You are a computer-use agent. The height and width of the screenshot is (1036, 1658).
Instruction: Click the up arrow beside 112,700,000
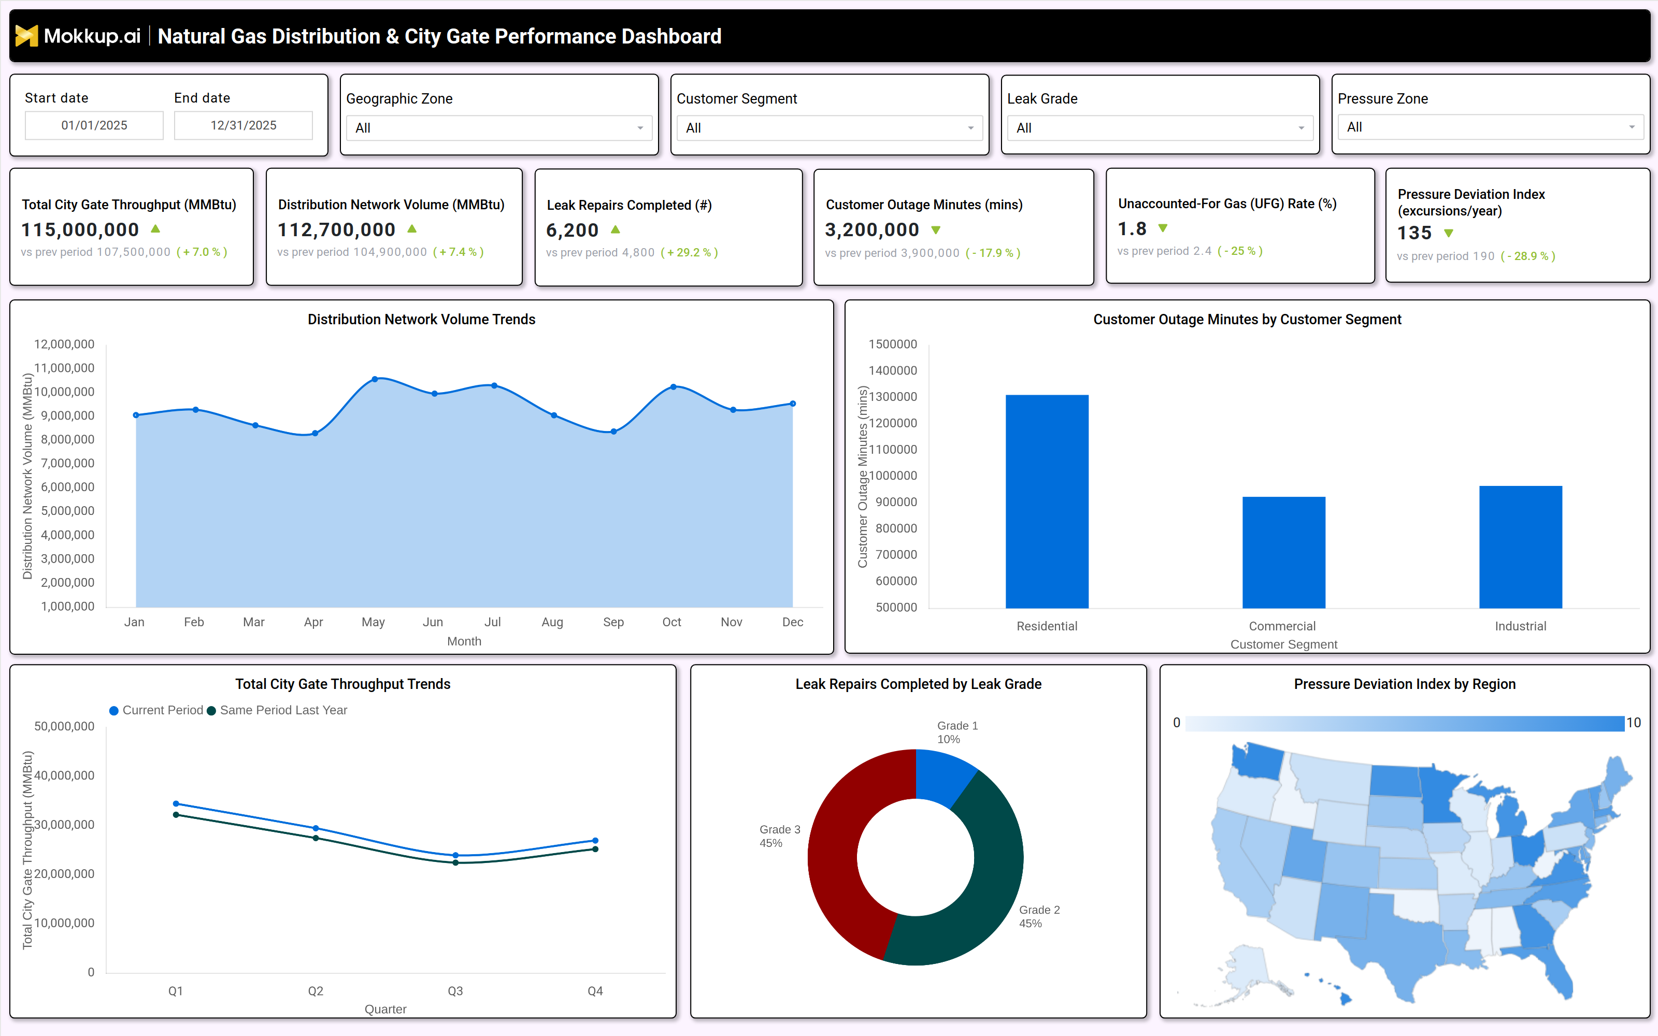click(412, 229)
